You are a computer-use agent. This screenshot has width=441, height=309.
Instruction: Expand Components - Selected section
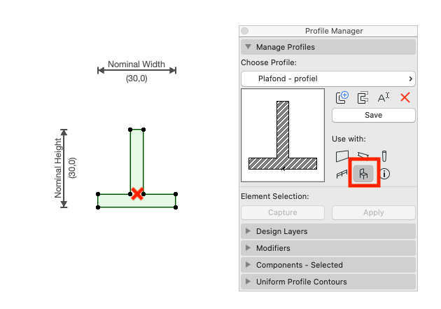[x=328, y=265]
